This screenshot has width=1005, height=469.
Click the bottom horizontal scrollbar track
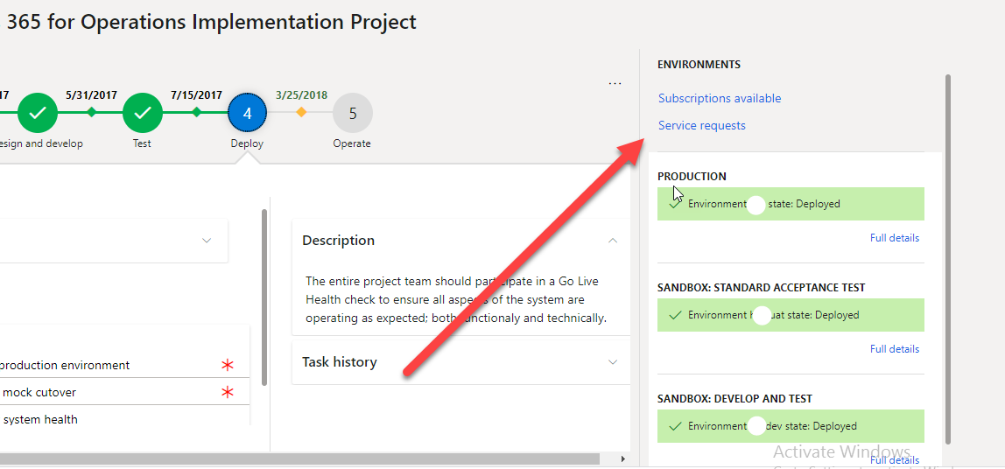(x=299, y=459)
